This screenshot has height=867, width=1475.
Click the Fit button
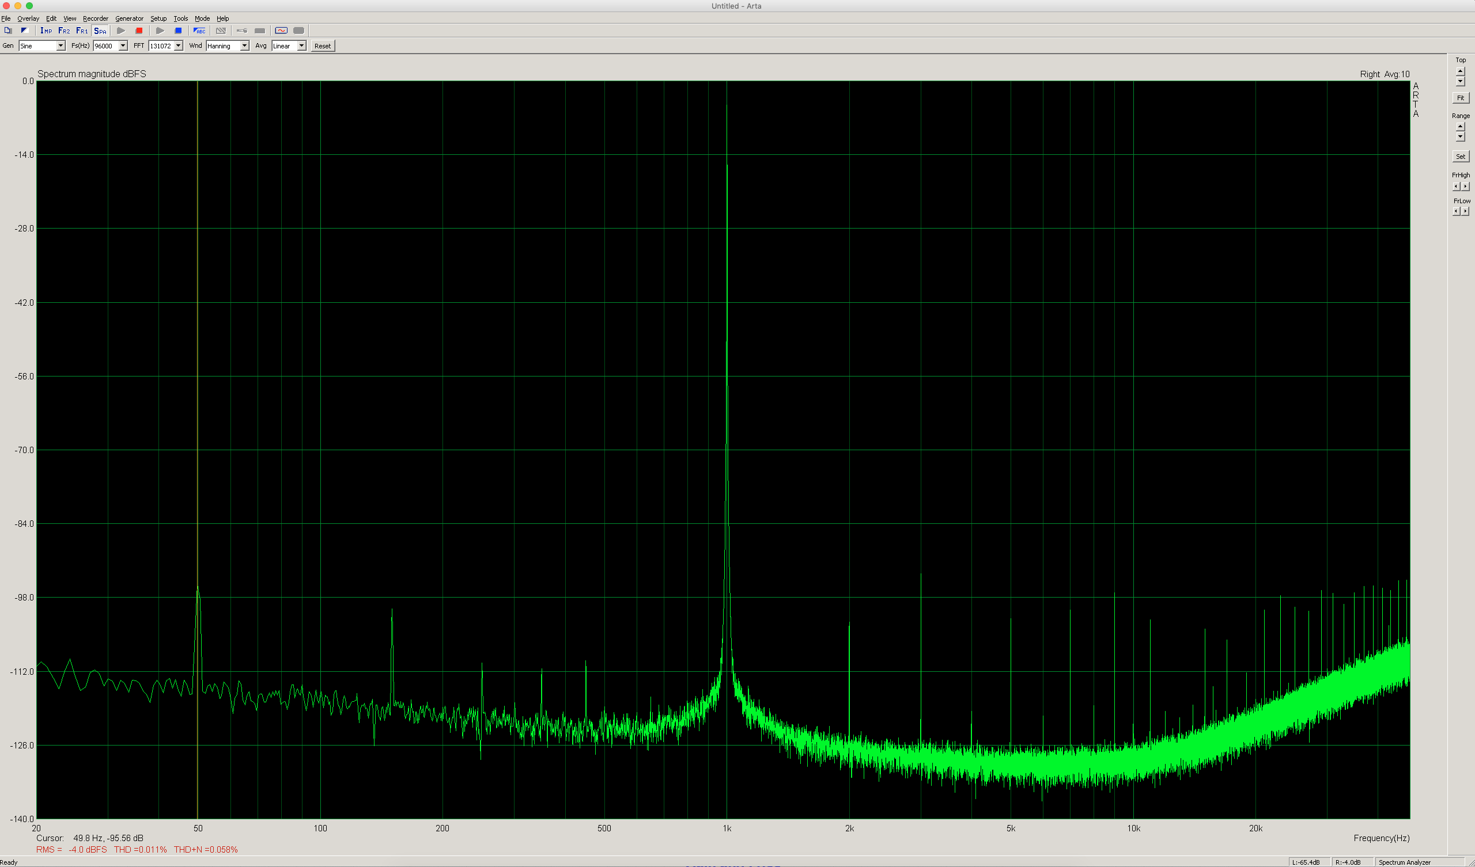pyautogui.click(x=1461, y=98)
